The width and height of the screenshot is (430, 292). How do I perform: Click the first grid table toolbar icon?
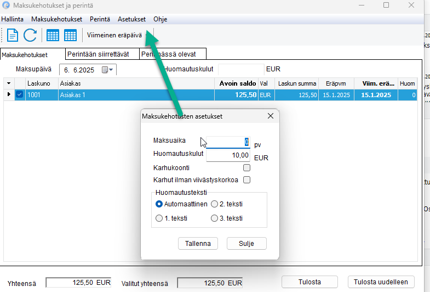(x=53, y=36)
